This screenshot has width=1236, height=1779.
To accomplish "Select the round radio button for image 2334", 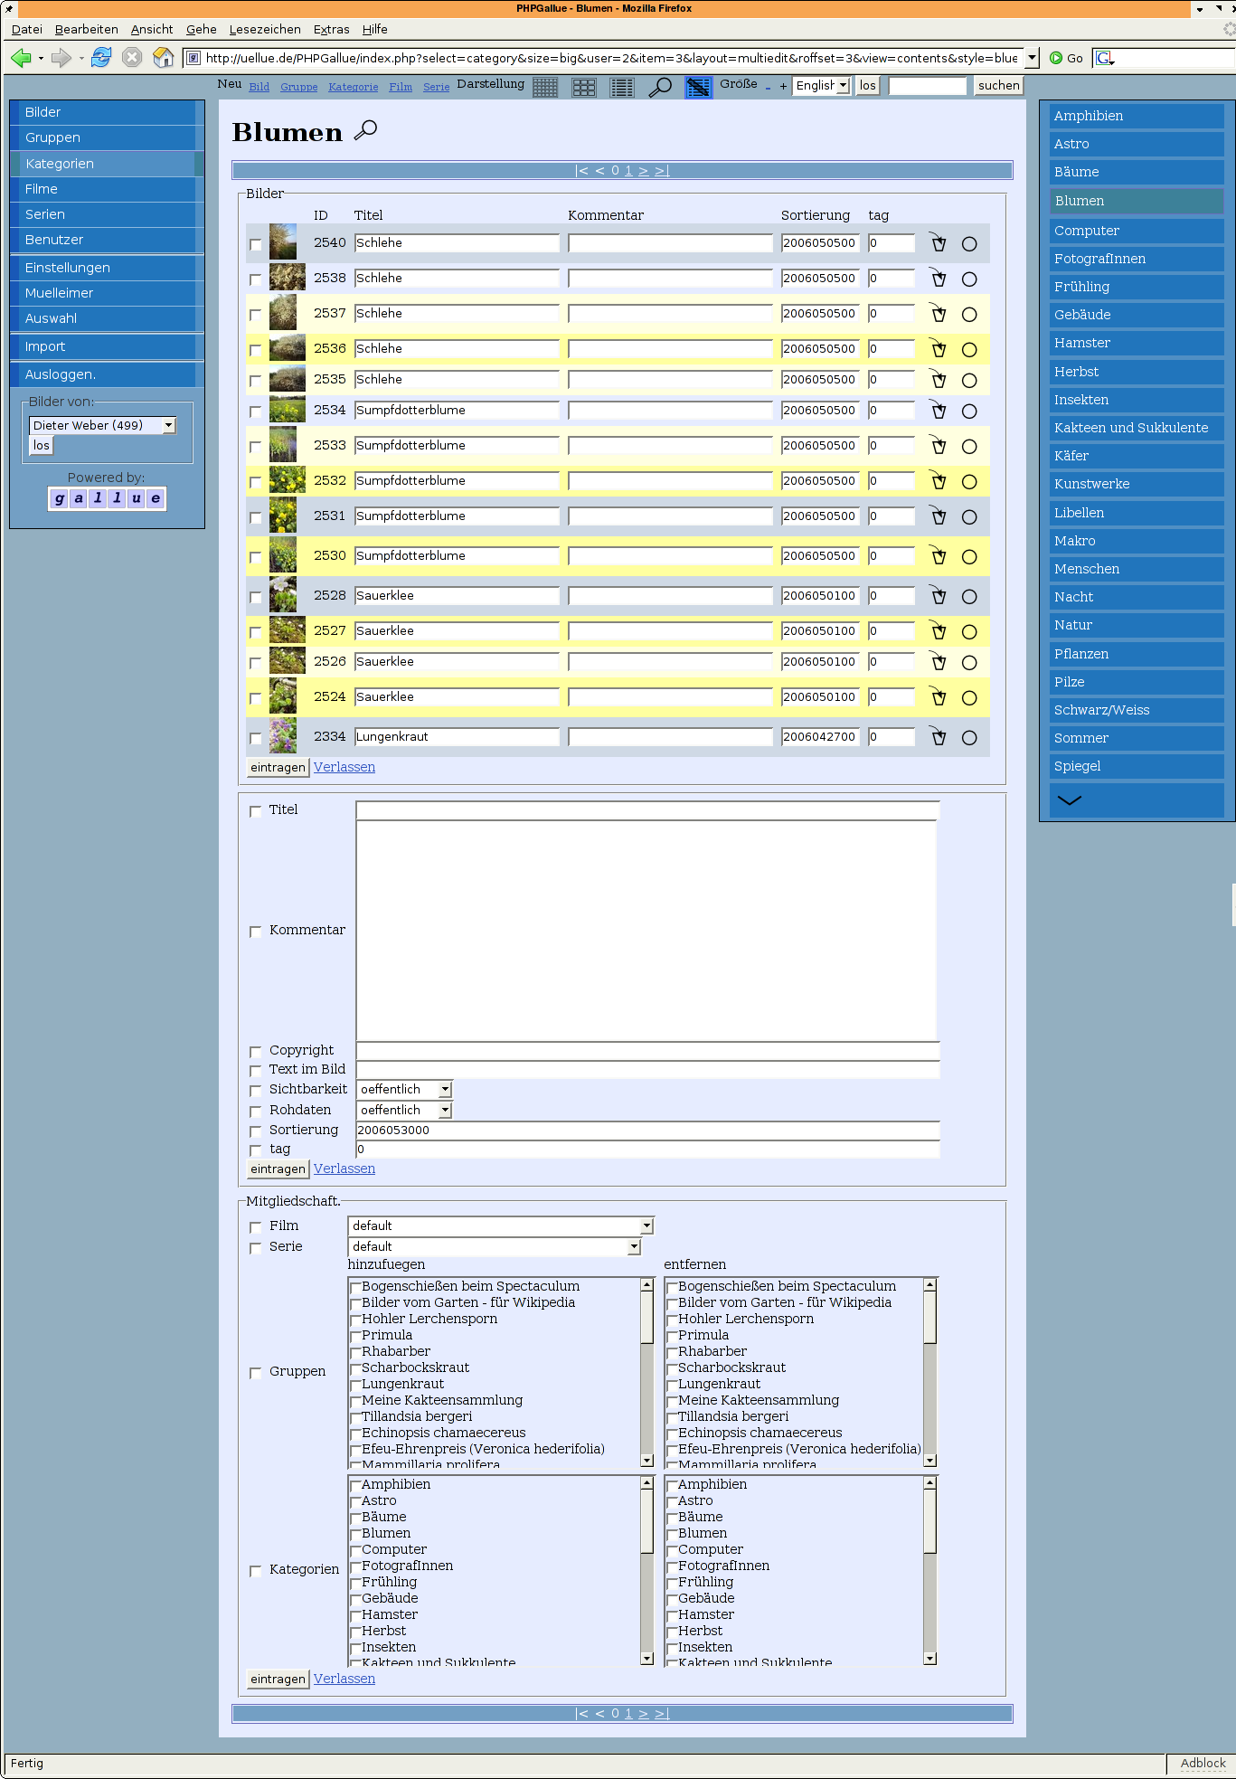I will point(969,738).
